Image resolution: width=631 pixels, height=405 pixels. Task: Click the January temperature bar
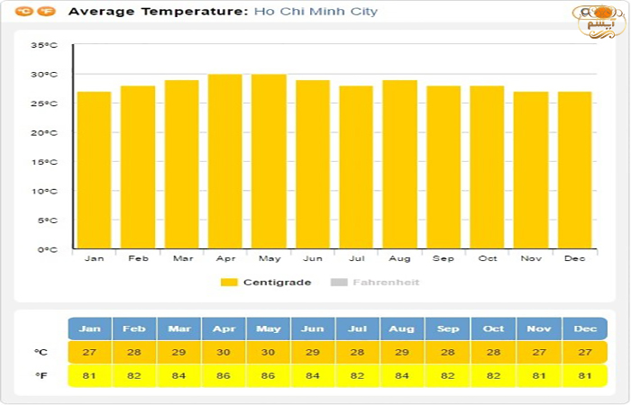(x=94, y=171)
